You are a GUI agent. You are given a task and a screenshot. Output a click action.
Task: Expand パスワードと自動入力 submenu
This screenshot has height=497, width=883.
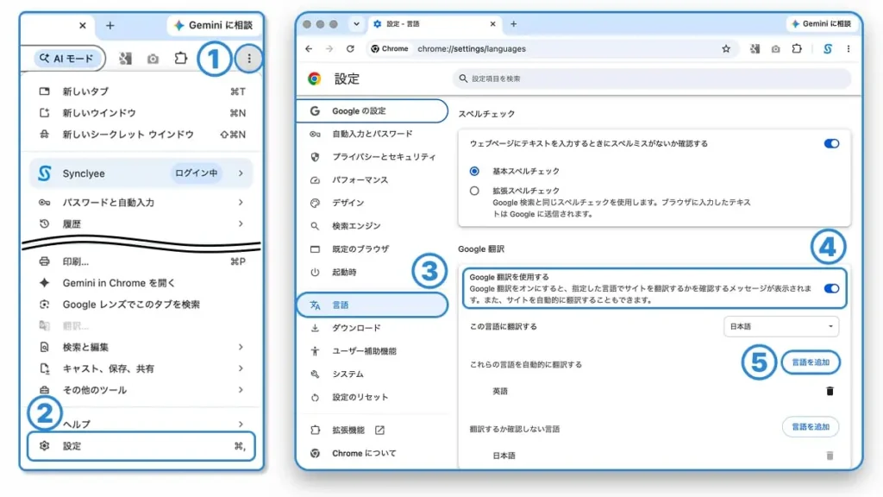[x=142, y=202]
